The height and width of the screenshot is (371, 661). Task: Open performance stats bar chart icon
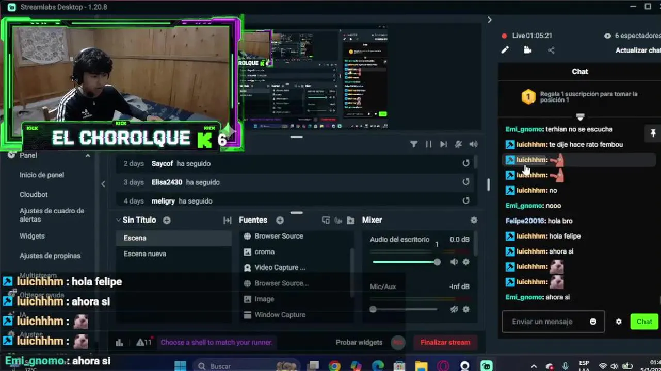[x=119, y=342]
